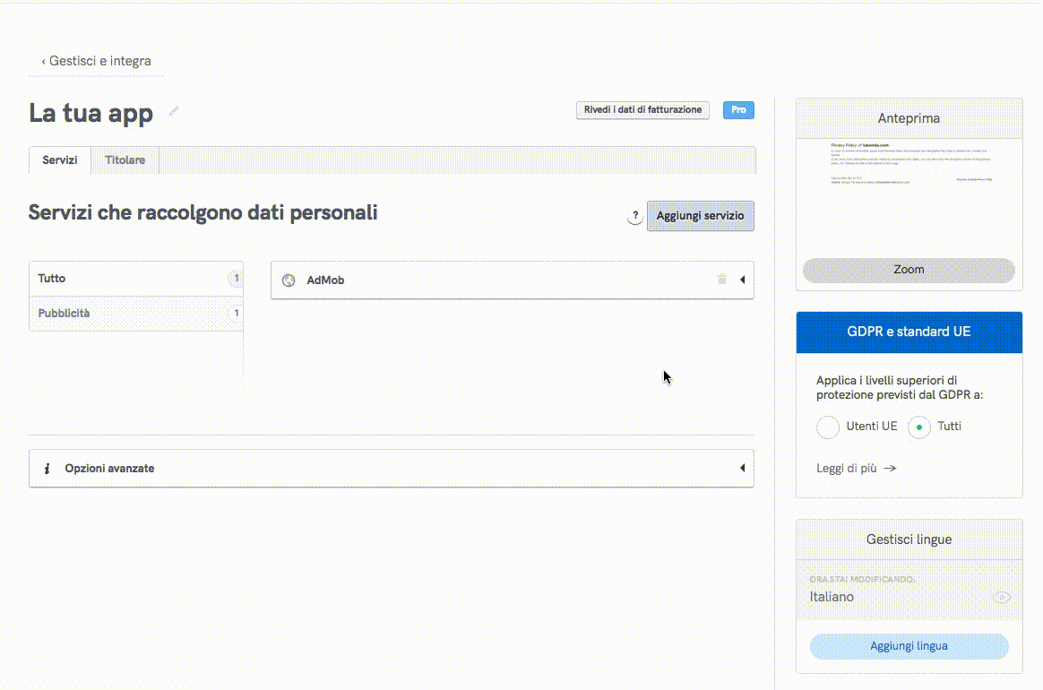Viewport: 1043px width, 690px height.
Task: Zoom the privacy policy preview
Action: click(909, 269)
